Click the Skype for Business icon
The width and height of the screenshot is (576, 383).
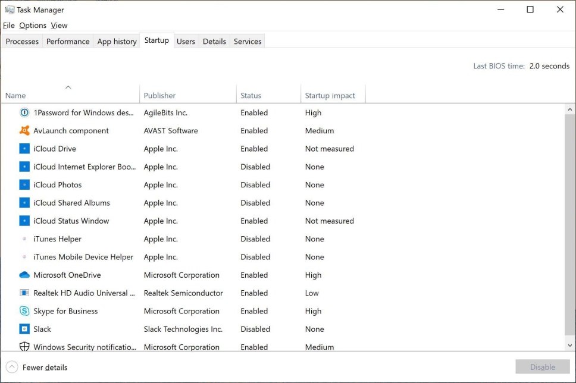[24, 311]
